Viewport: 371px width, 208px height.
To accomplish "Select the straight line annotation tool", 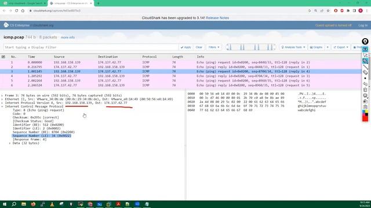I will point(365,67).
